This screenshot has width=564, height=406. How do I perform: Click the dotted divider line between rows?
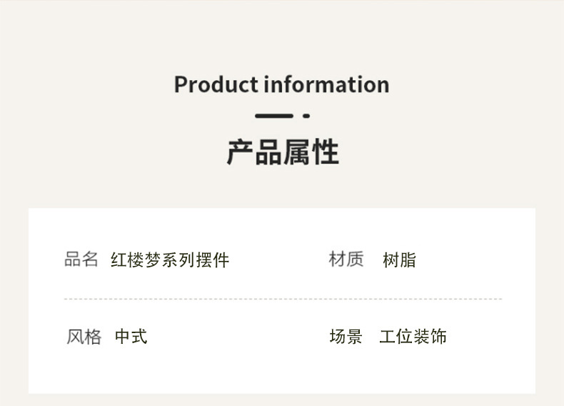[x=283, y=299]
